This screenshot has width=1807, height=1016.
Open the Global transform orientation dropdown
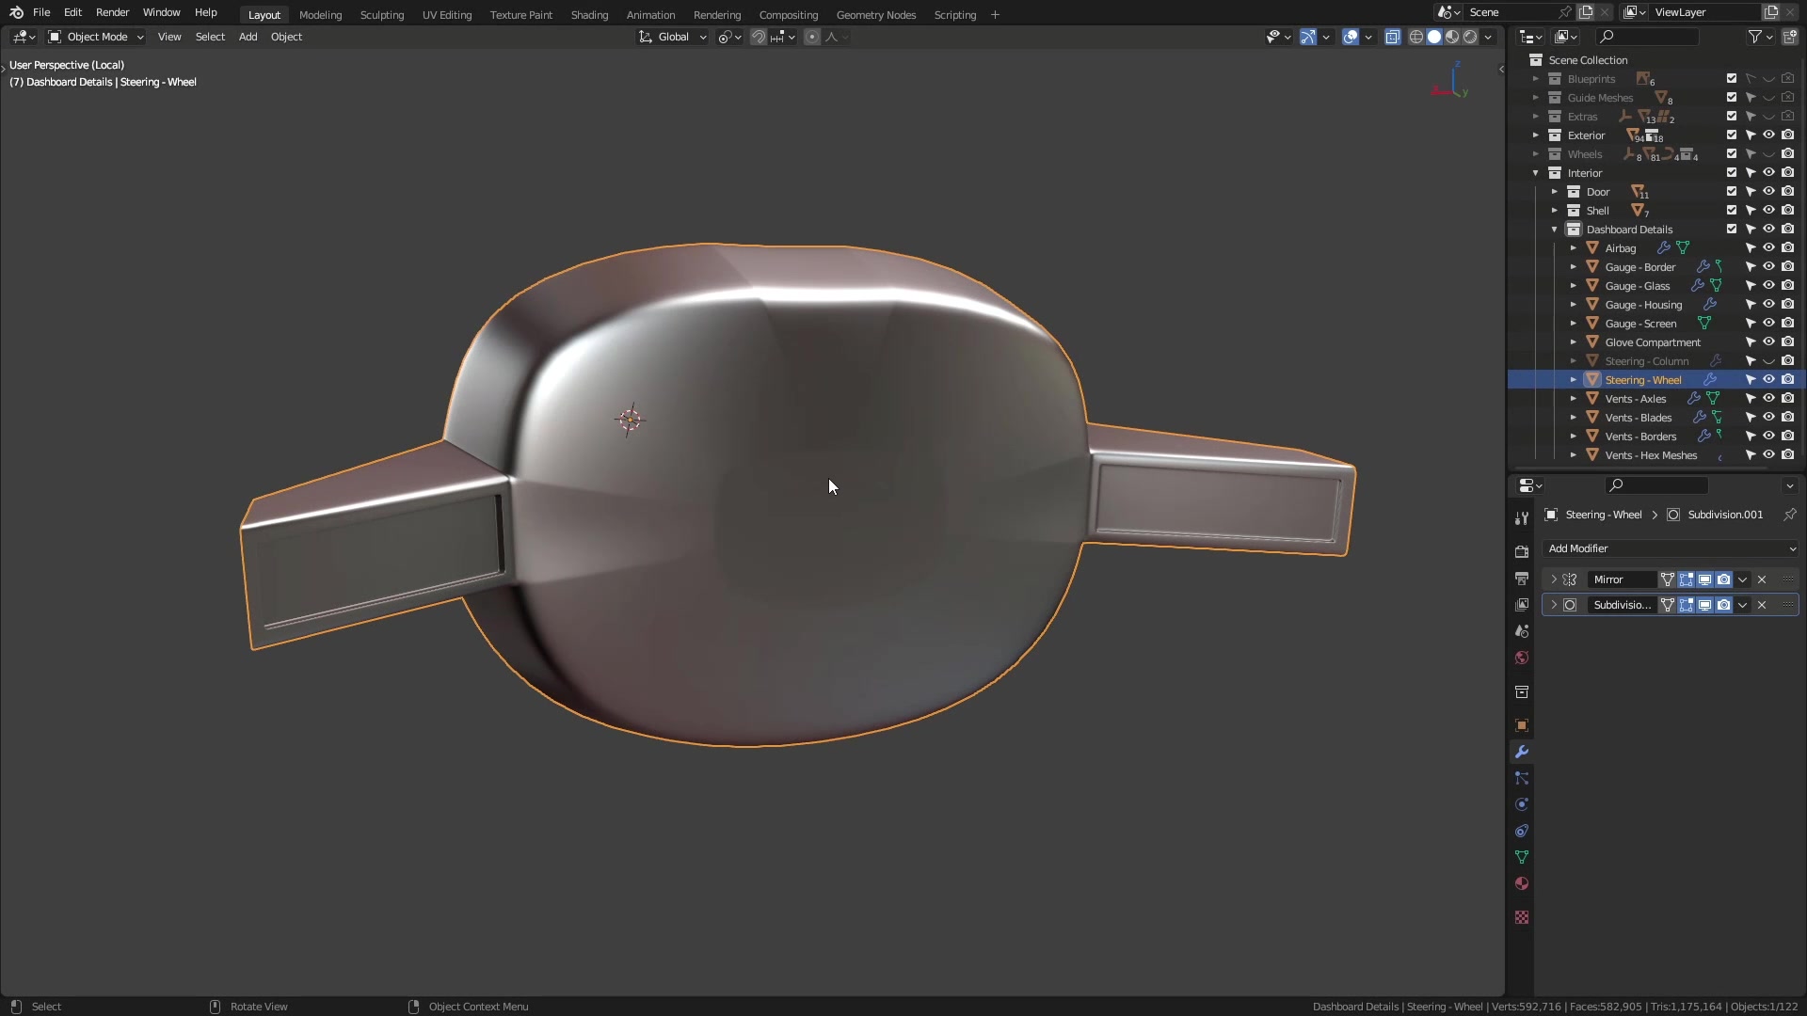click(673, 37)
